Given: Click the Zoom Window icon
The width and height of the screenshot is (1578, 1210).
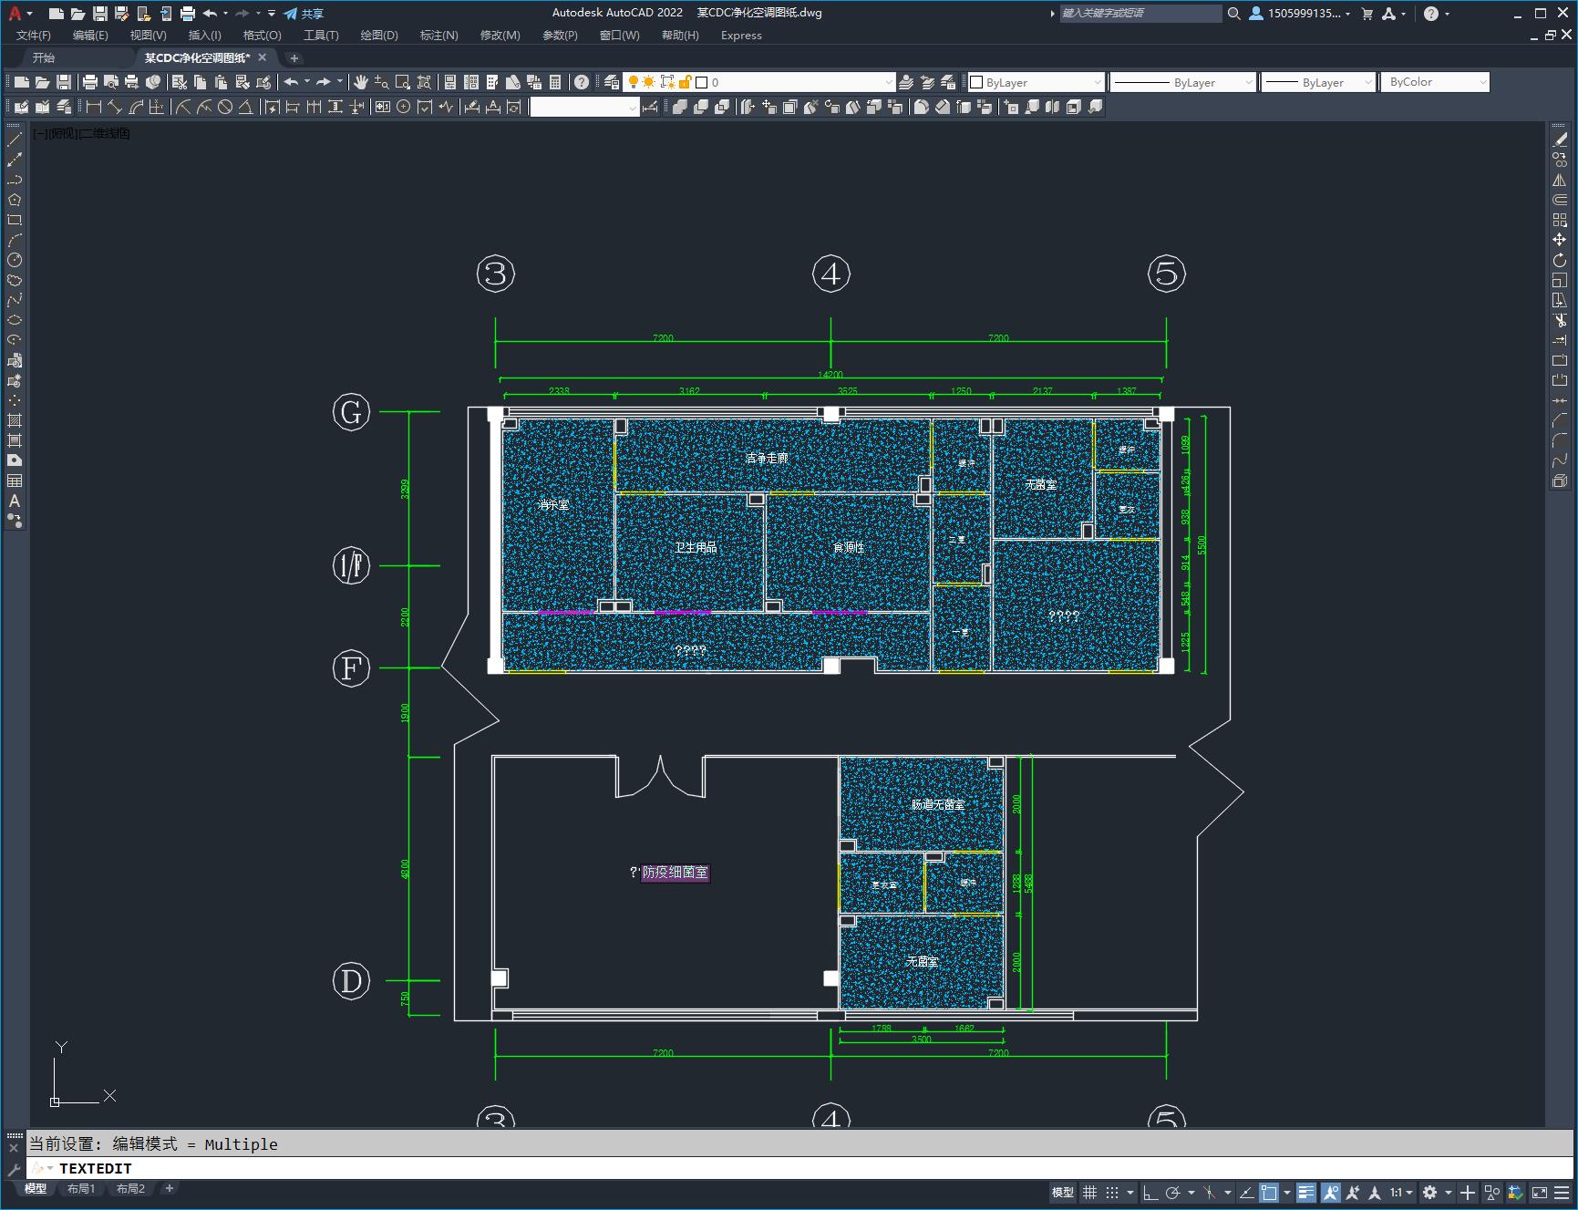Looking at the screenshot, I should (x=403, y=82).
